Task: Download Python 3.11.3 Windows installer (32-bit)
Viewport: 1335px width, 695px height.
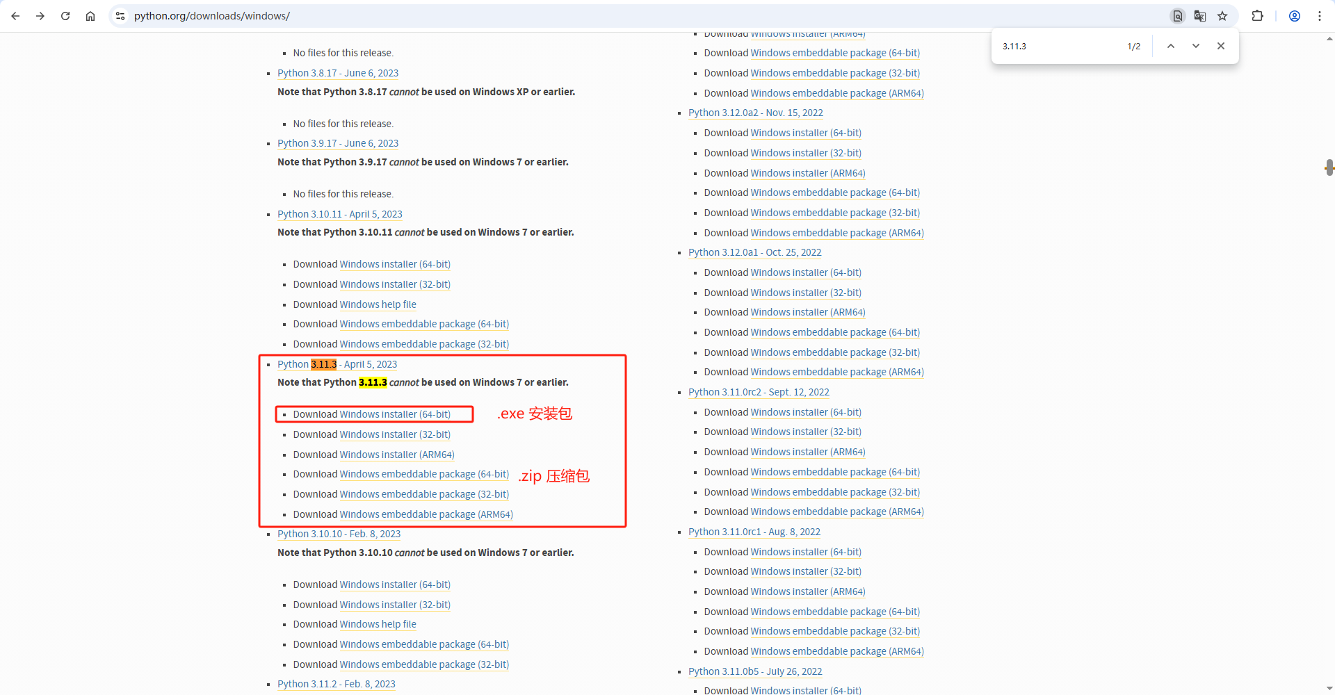Action: click(395, 434)
